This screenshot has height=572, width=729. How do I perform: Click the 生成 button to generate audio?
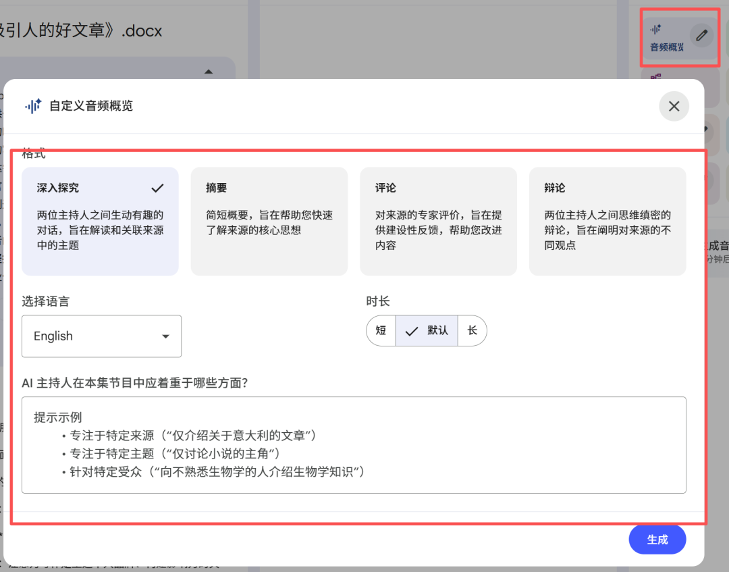[x=657, y=539]
